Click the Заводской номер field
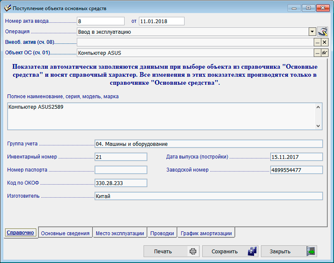Screen dimensions: 334x263 (x=296, y=170)
